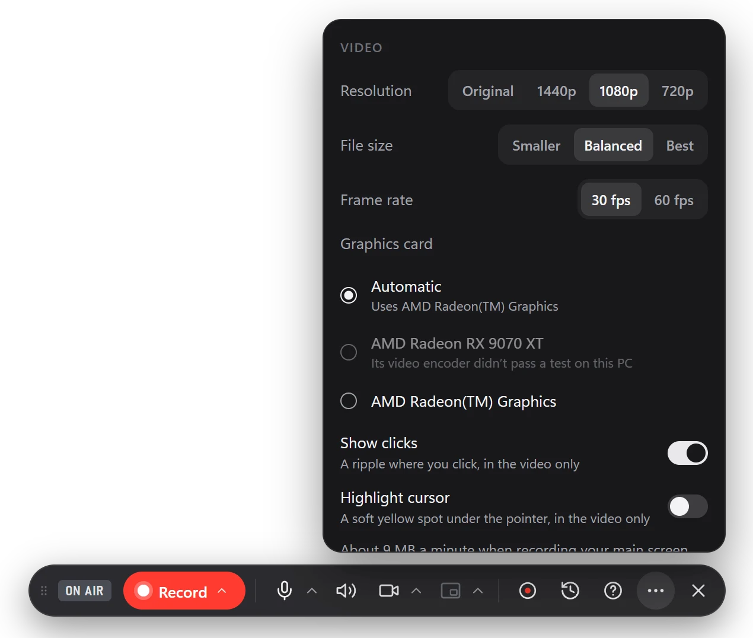753x638 pixels.
Task: Select the AMD Radeon RX 9070 XT radio
Action: pos(349,352)
